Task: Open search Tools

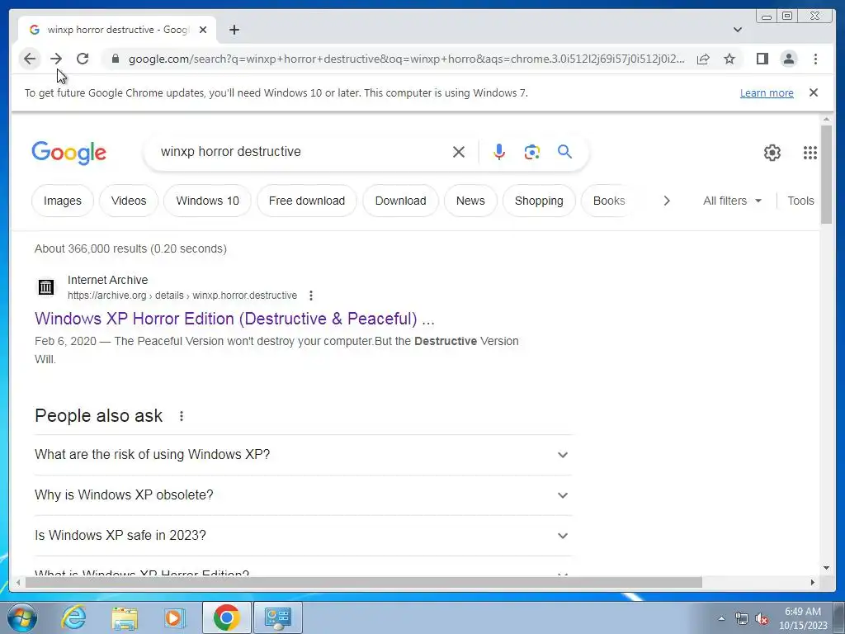Action: [x=800, y=201]
